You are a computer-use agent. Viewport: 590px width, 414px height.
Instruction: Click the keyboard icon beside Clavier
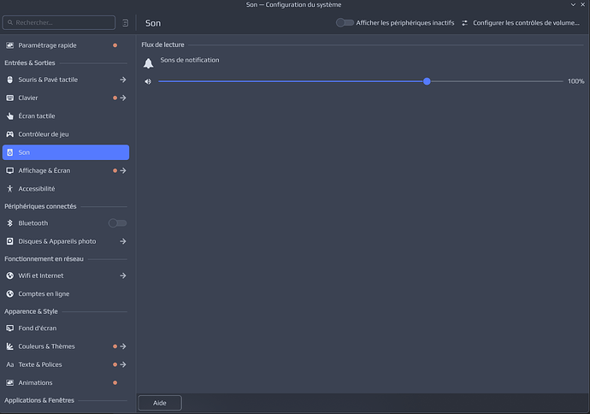click(x=10, y=98)
